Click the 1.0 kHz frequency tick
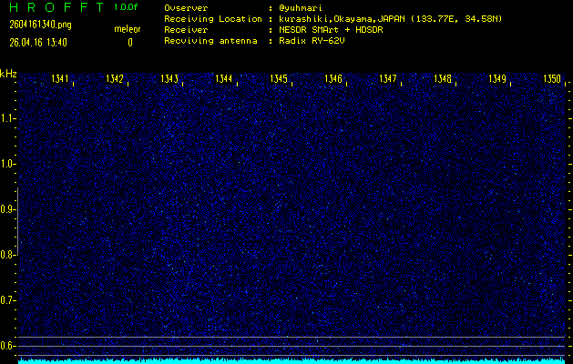 (x=8, y=164)
